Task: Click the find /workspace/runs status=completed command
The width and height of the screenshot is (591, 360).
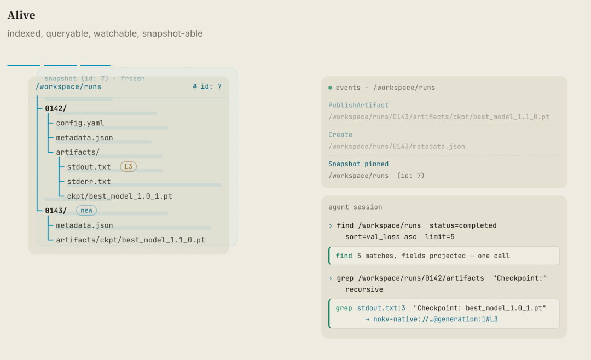Action: 416,226
